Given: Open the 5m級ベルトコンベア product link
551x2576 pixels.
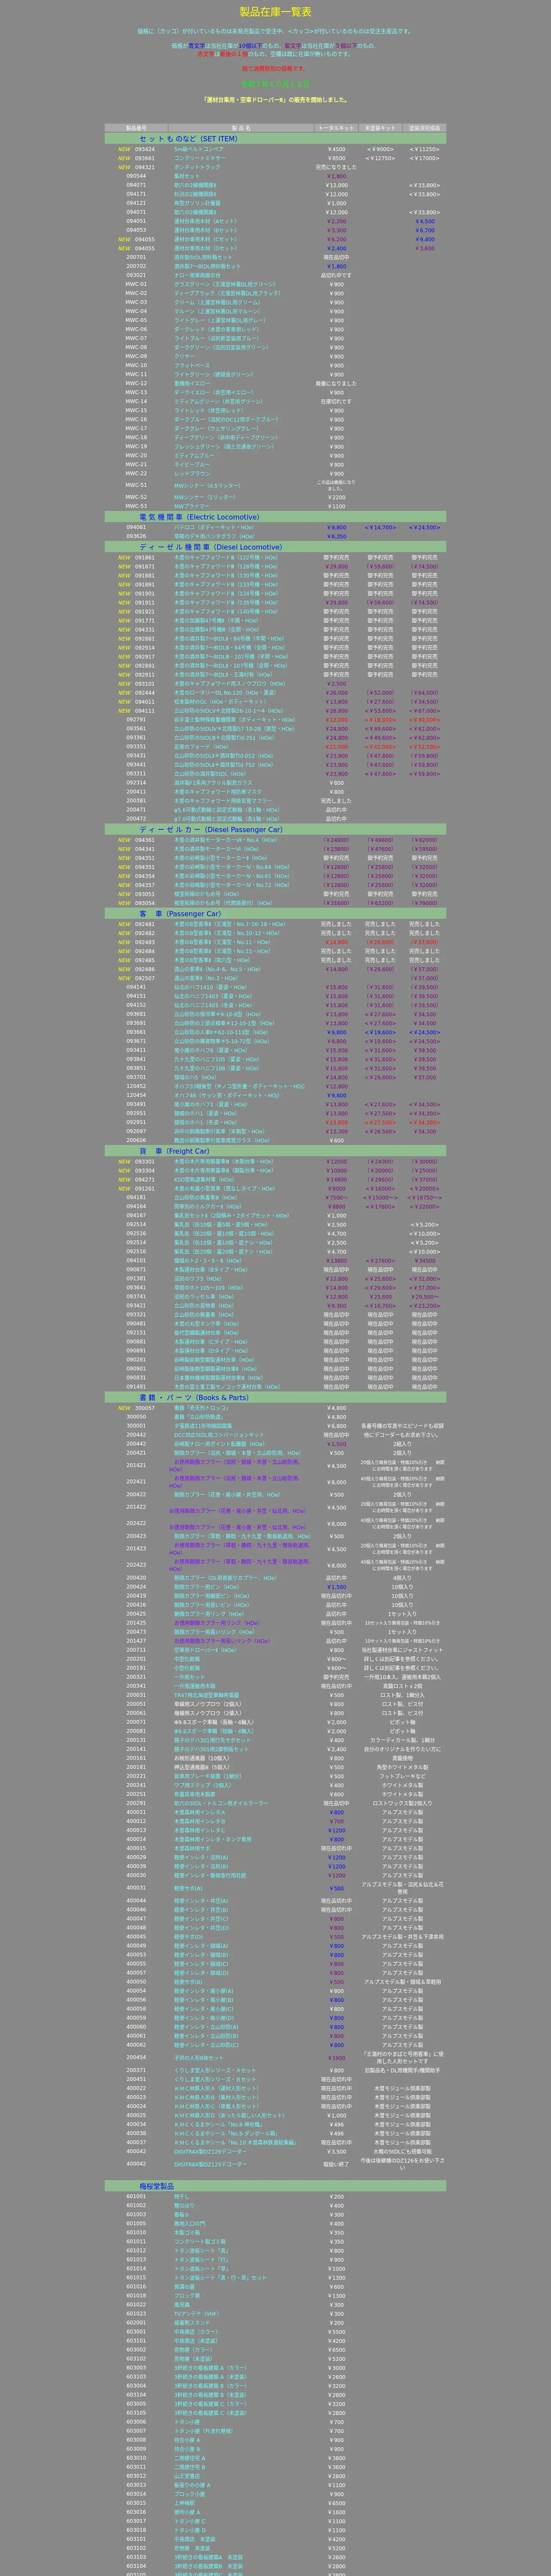Looking at the screenshot, I should click(x=199, y=149).
